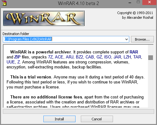This screenshot has height=125, width=157.
Task: Click the 'LZH' format text
Action: pyautogui.click(x=127, y=57)
